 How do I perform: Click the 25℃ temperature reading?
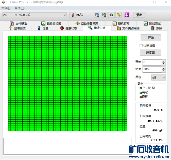click(x=79, y=15)
